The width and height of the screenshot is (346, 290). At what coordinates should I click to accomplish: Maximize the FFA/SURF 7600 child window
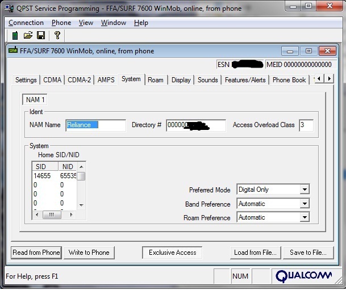pyautogui.click(x=309, y=51)
